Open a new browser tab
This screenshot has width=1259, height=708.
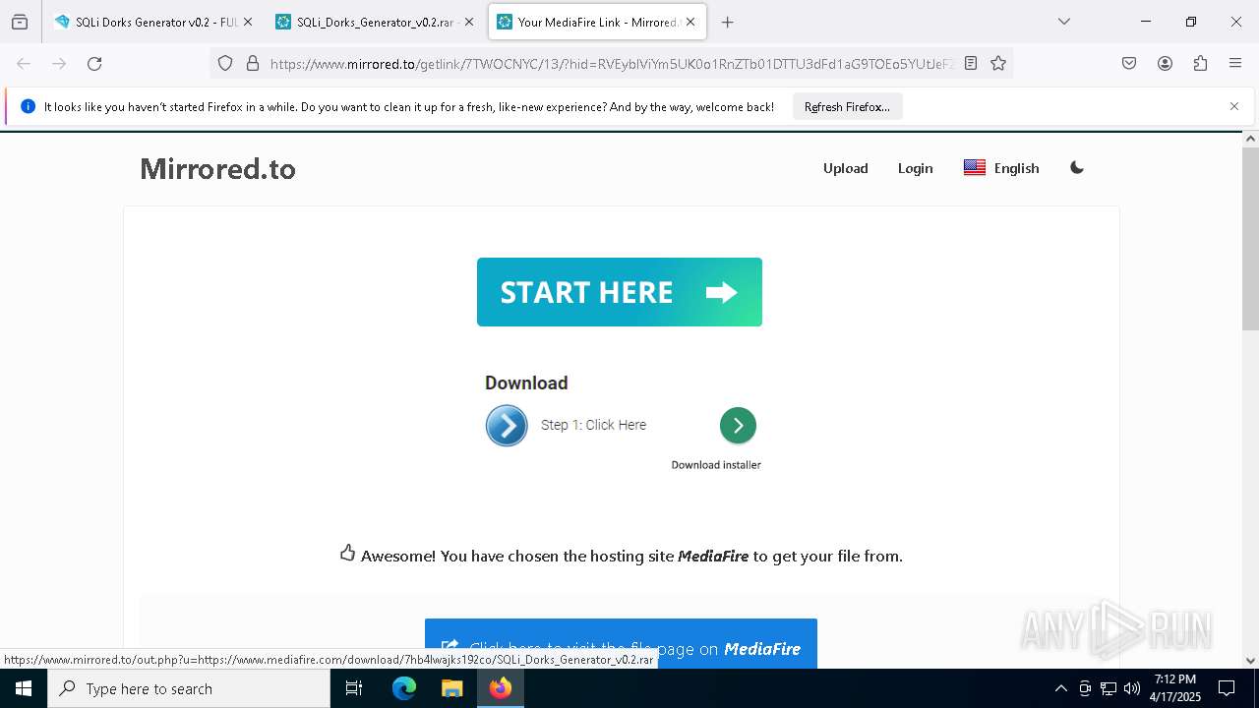728,22
